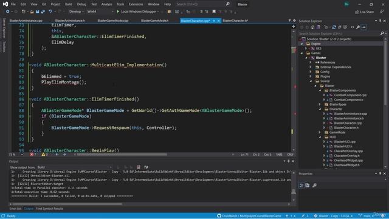Click the green Start Debugging play icon

click(118, 12)
